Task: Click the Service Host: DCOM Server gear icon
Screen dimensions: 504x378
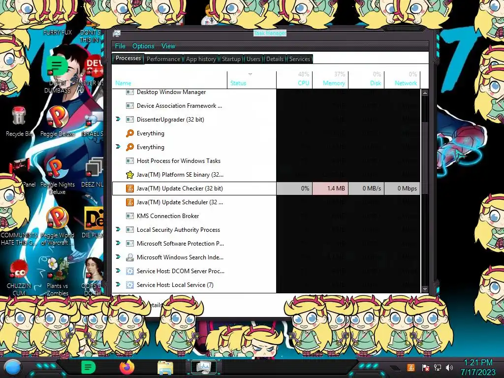Action: 129,271
